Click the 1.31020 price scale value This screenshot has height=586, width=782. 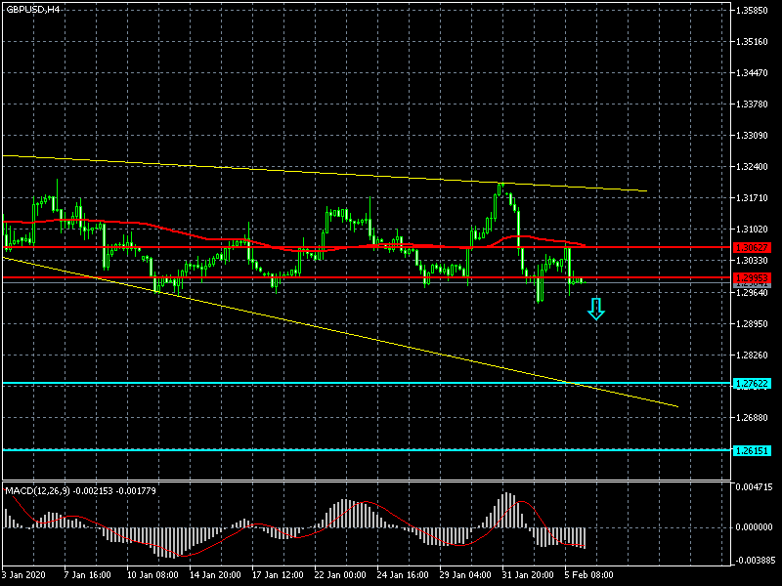click(x=752, y=230)
